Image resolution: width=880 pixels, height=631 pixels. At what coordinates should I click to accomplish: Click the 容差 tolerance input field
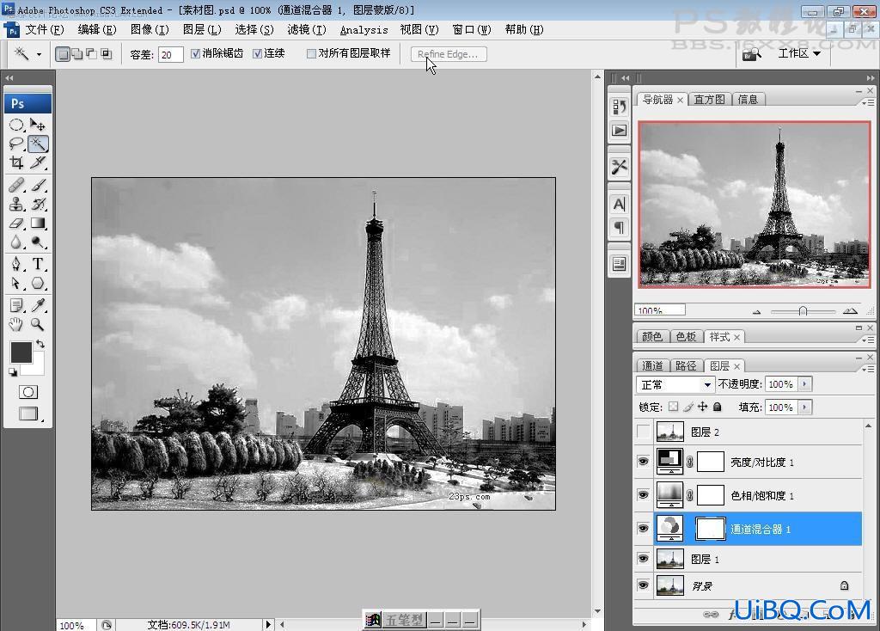[171, 54]
